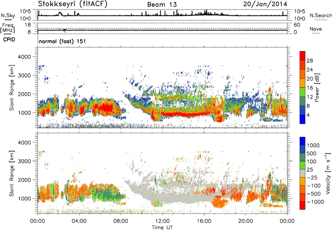332x230 pixels.
Task: Click the "Freq. [MHz]" axis label
Action: 7,28
